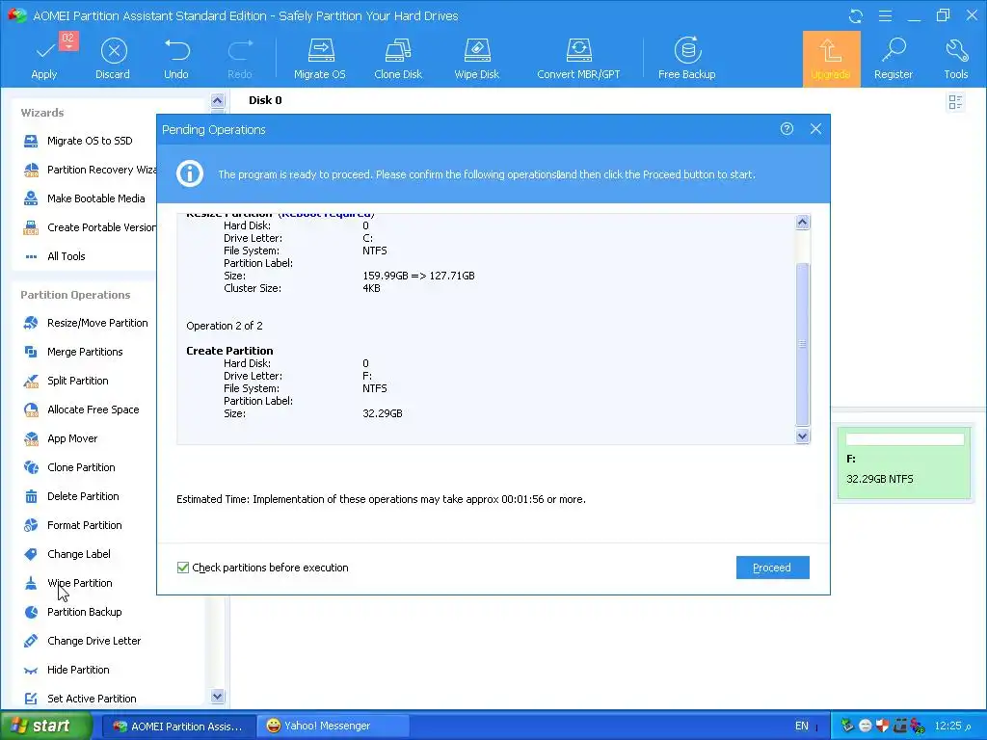Click the refresh icon in title bar
987x740 pixels.
[x=856, y=15]
